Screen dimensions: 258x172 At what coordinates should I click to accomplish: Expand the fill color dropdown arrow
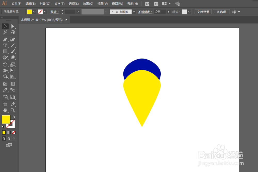(x=34, y=12)
